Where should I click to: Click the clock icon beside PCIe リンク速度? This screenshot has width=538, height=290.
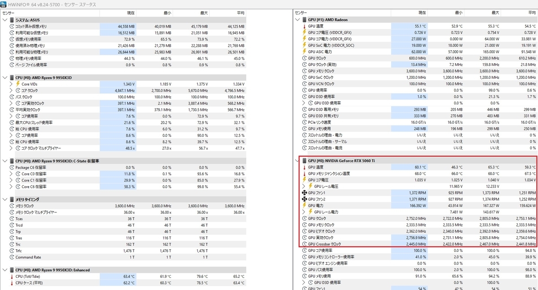[x=304, y=122]
